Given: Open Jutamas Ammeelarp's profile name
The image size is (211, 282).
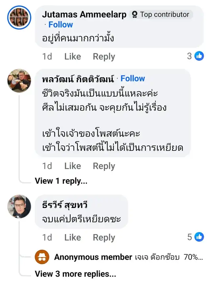Looking at the screenshot, I should (x=84, y=15).
